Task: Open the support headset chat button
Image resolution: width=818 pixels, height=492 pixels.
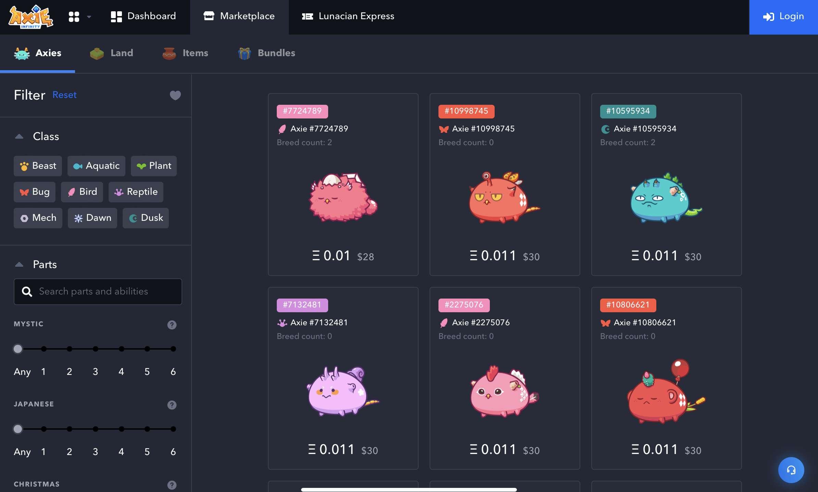Action: [x=791, y=470]
